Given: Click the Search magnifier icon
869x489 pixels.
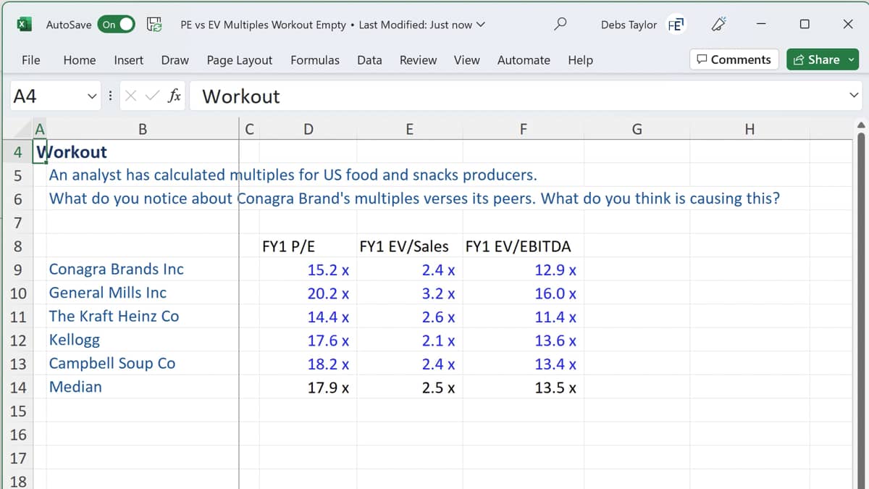Looking at the screenshot, I should [x=560, y=24].
